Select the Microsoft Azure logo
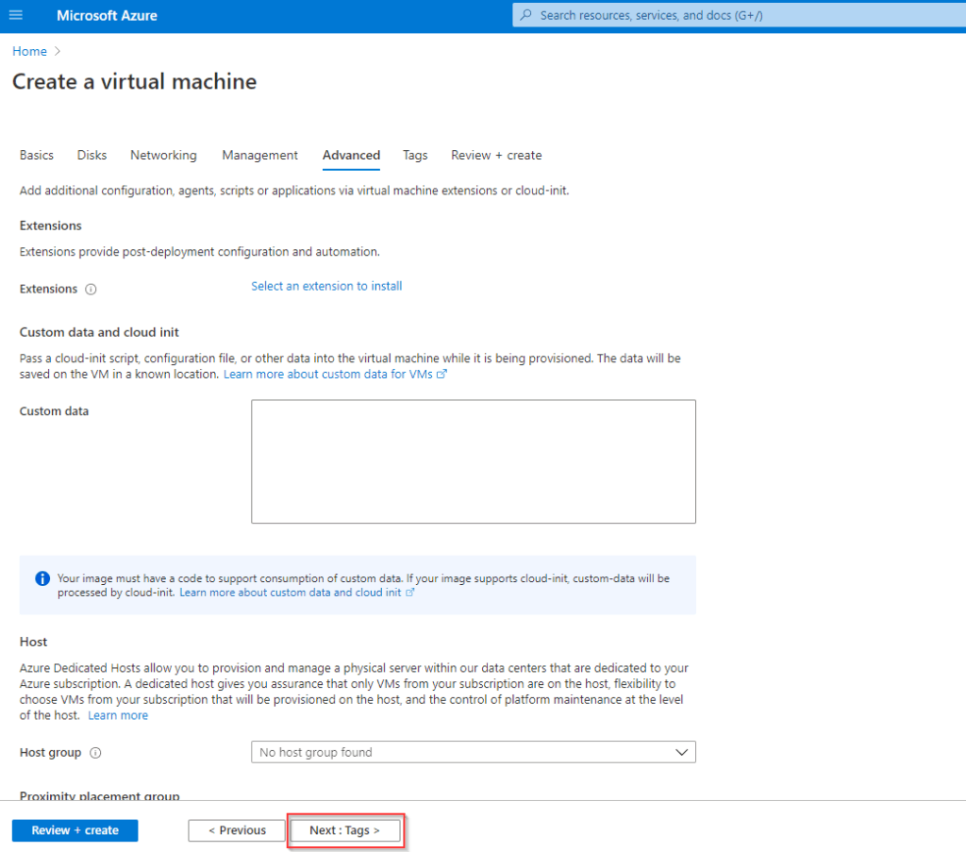Image resolution: width=966 pixels, height=852 pixels. pos(107,15)
